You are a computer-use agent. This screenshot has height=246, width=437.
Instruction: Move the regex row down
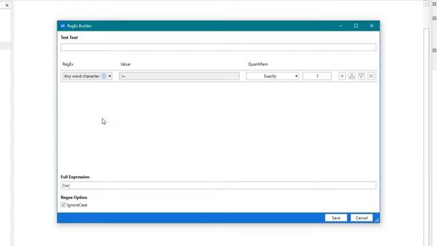coord(361,76)
